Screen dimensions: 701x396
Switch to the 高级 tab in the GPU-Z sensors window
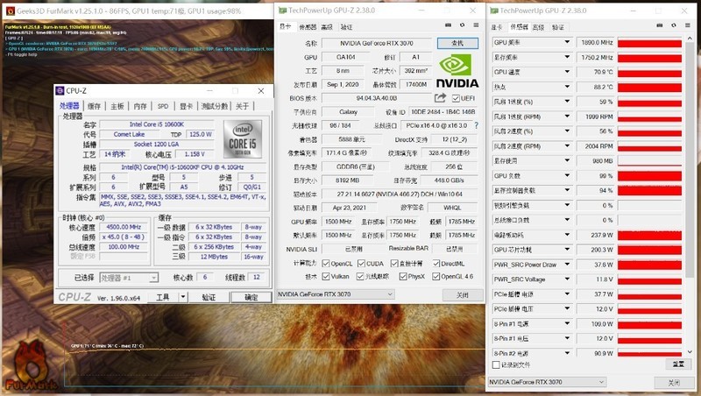[538, 27]
